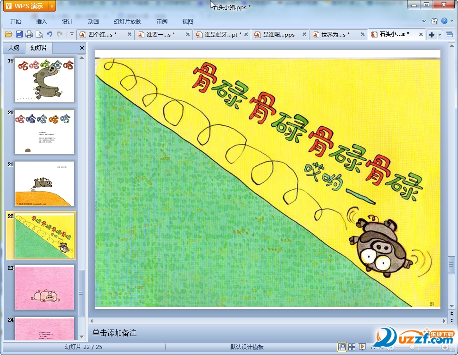Click editor vertical scroll up arrow
The width and height of the screenshot is (458, 355).
(x=452, y=45)
